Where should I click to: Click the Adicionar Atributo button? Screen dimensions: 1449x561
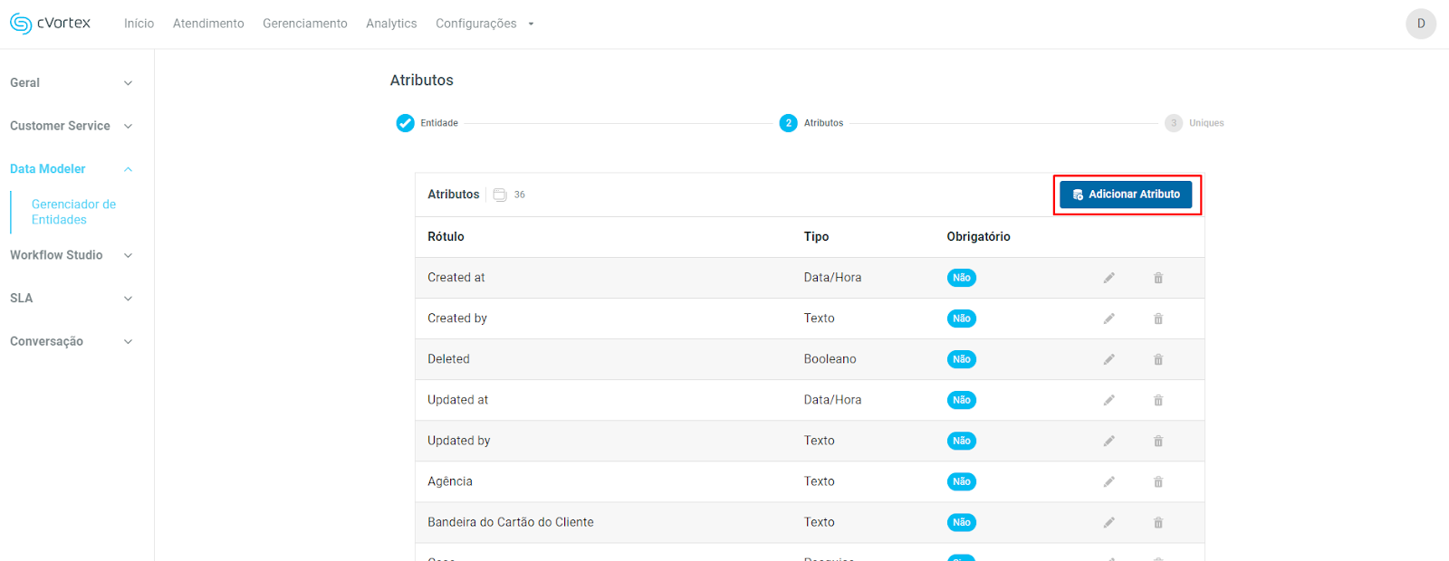tap(1126, 195)
